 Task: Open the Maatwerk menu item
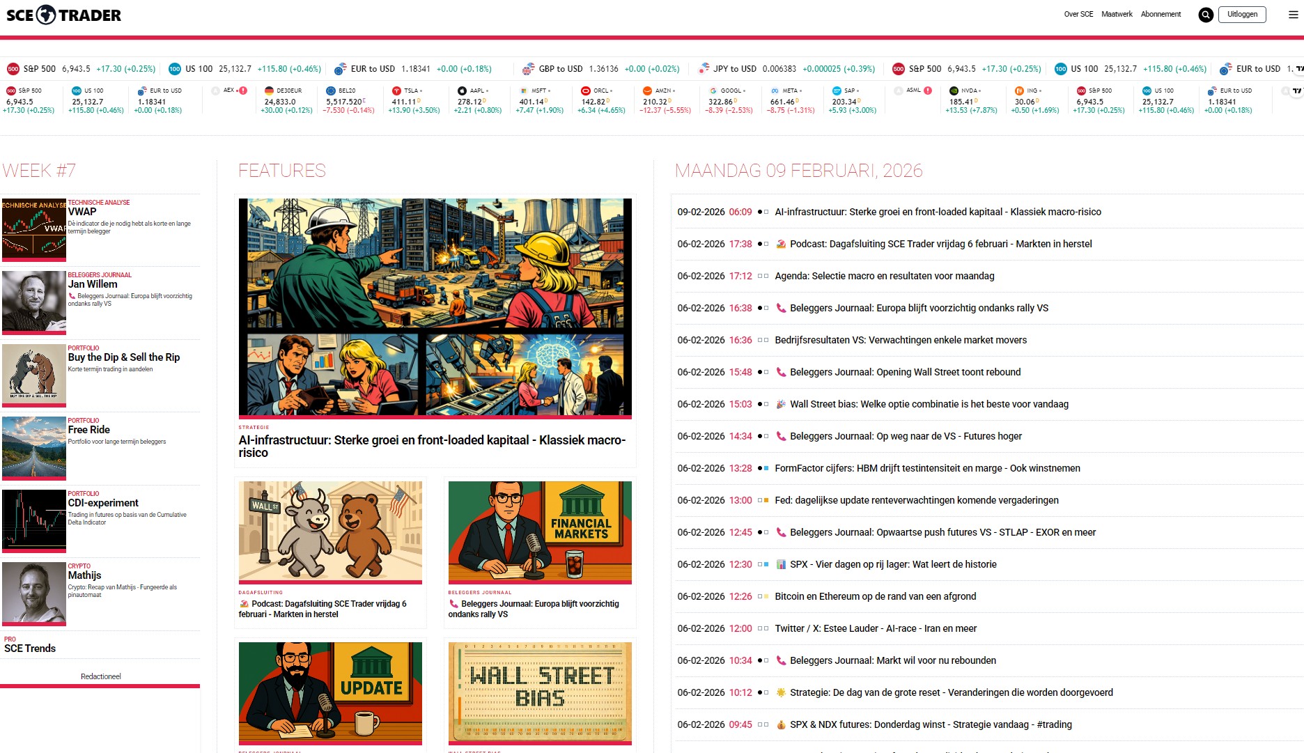pos(1117,14)
